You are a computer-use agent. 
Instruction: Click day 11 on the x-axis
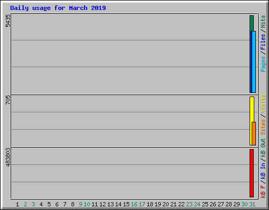[x=95, y=204]
